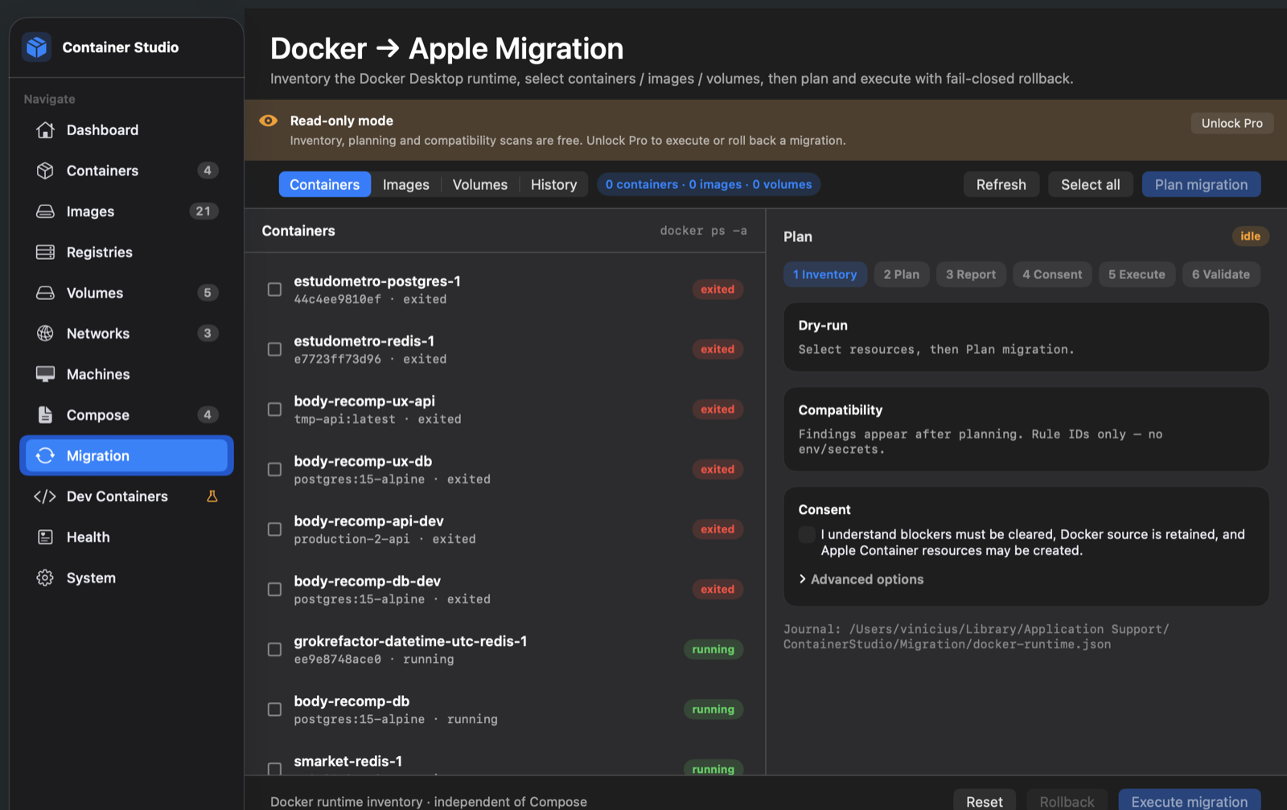Click the Dev Containers code brackets icon
This screenshot has width=1287, height=810.
tap(45, 496)
